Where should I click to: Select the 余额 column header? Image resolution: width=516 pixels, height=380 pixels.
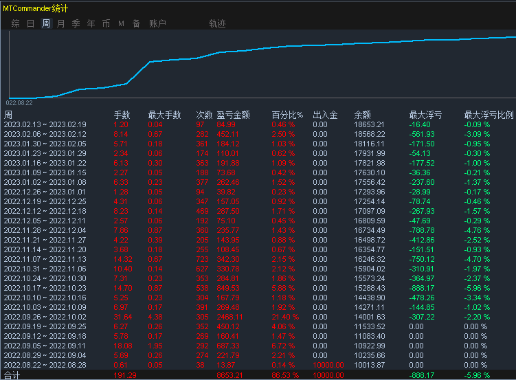pos(362,115)
